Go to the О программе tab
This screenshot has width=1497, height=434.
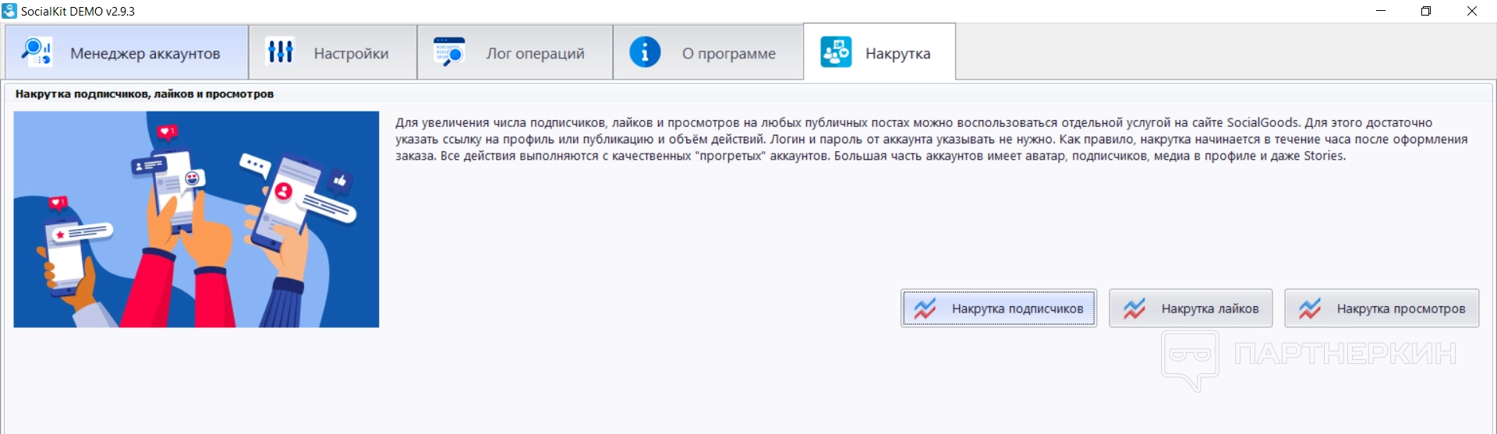pyautogui.click(x=728, y=54)
